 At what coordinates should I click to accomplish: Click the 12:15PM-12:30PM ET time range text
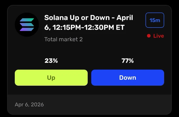click(x=89, y=28)
